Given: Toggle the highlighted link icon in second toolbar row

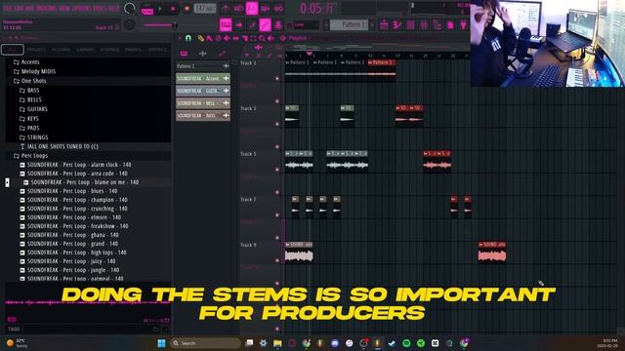Looking at the screenshot, I should coord(265,24).
